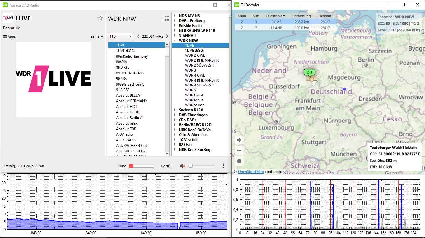Center map with the round location button

[x=239, y=161]
